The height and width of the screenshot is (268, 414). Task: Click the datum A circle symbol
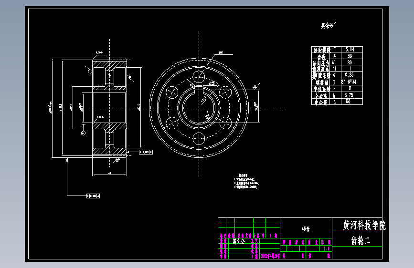tap(83, 133)
